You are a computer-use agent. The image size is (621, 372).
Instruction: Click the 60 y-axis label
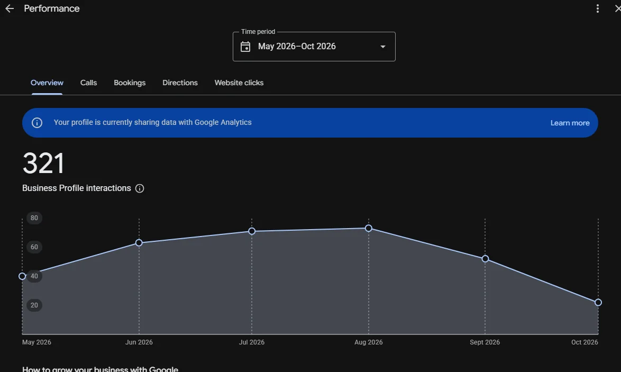pyautogui.click(x=34, y=247)
